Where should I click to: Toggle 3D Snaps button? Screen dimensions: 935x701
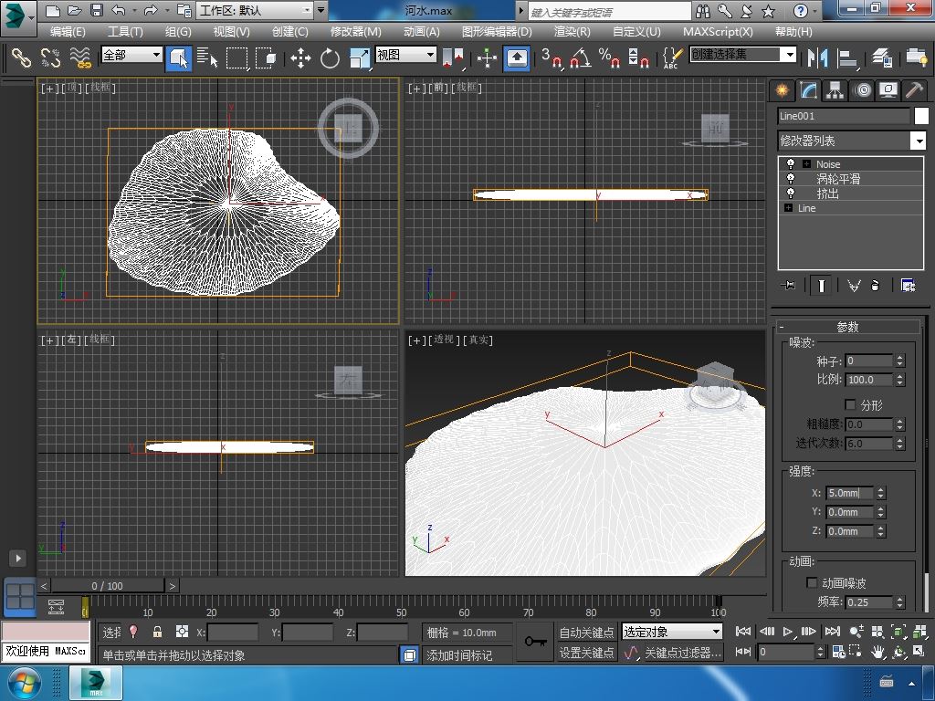coord(552,58)
